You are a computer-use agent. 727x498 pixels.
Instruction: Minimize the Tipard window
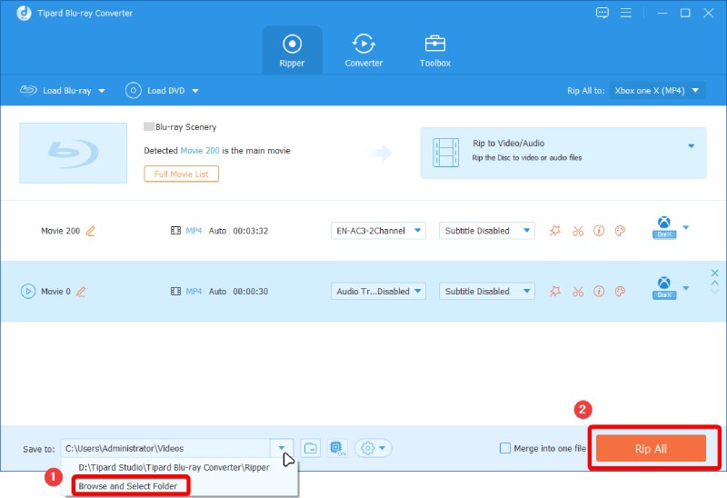(662, 13)
